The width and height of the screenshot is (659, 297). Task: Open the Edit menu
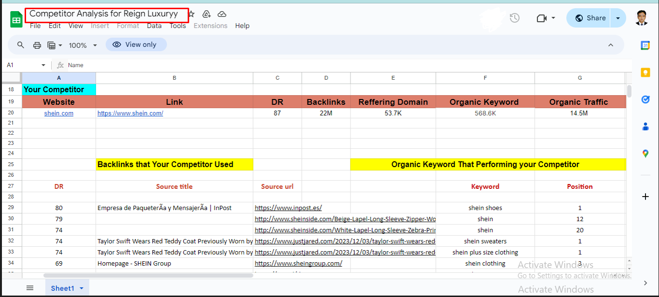pyautogui.click(x=55, y=26)
